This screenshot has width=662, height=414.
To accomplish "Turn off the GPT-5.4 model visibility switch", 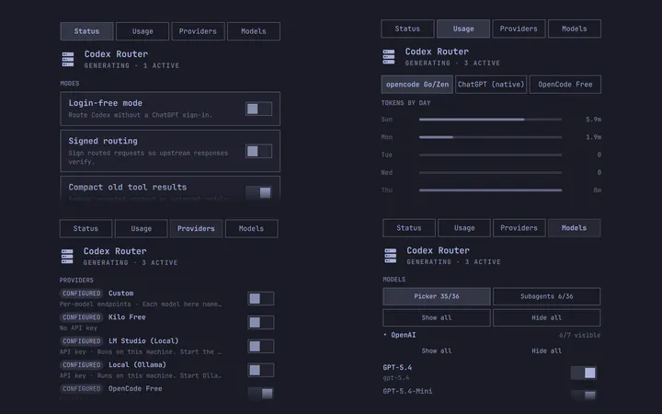I will pos(584,373).
